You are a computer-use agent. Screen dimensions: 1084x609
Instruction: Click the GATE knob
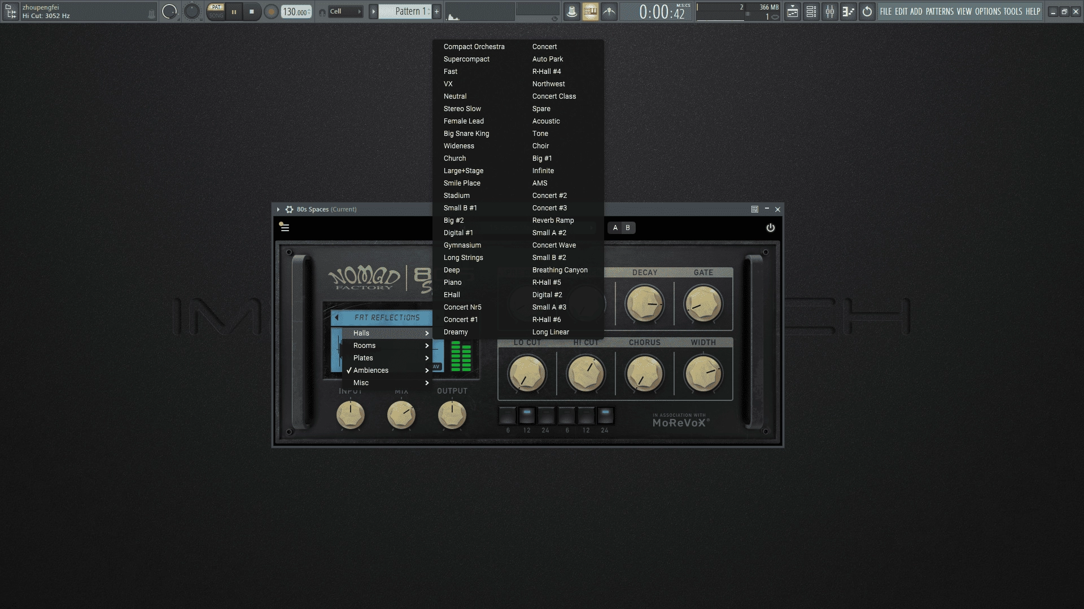(703, 304)
